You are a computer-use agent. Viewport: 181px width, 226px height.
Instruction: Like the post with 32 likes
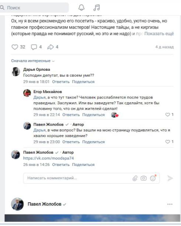[15, 47]
